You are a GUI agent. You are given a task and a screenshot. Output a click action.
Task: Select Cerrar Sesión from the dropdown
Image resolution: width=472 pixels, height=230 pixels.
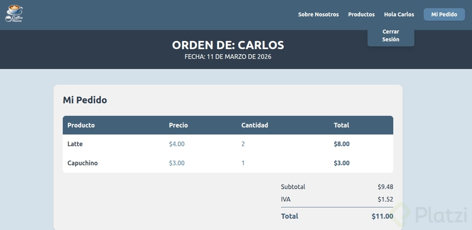pyautogui.click(x=391, y=35)
